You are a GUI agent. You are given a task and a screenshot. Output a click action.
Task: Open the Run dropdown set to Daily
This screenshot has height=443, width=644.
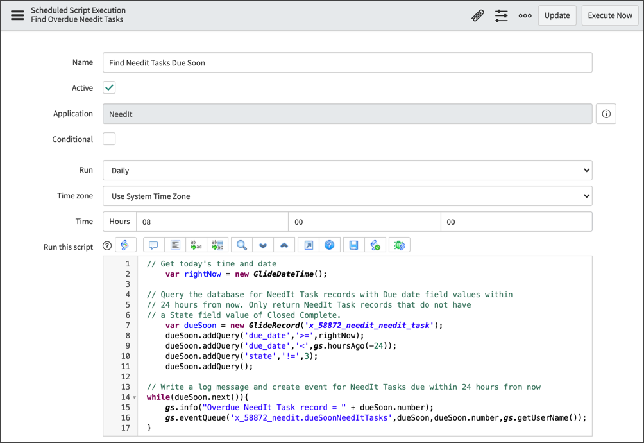[x=348, y=170]
